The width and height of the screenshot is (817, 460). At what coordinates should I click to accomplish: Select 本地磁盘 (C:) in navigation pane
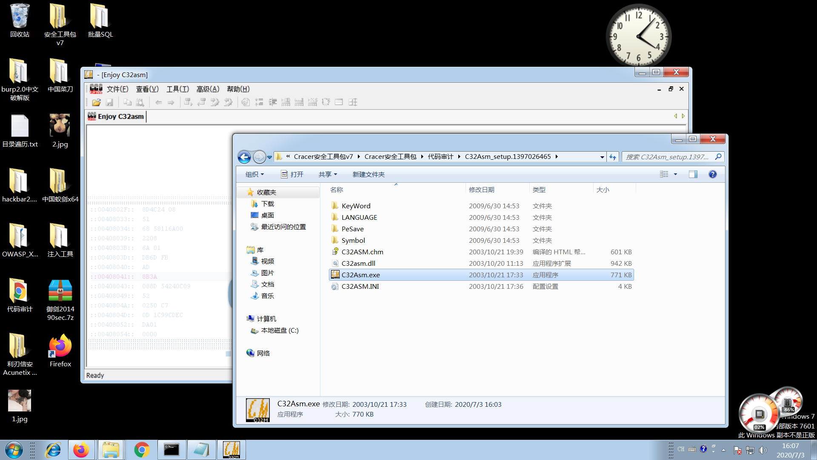pos(280,331)
